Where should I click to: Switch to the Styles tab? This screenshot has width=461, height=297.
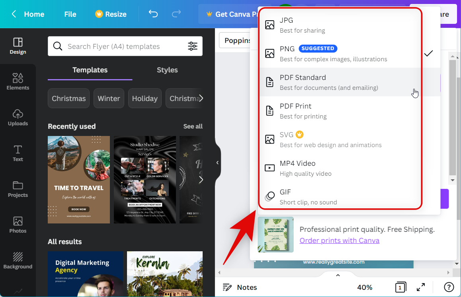(167, 70)
